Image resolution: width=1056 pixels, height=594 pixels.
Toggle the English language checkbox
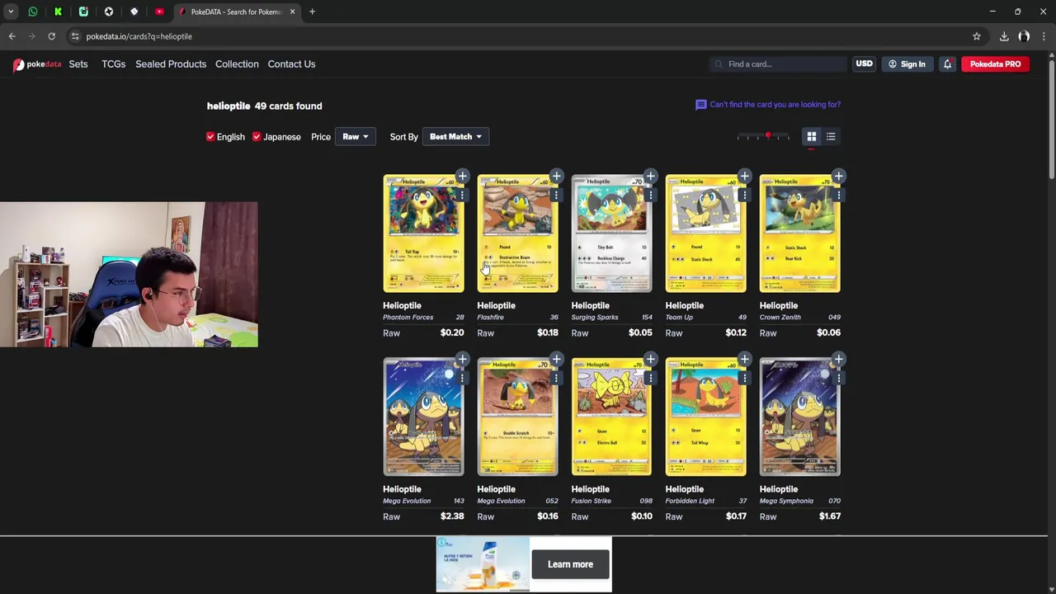click(x=210, y=137)
